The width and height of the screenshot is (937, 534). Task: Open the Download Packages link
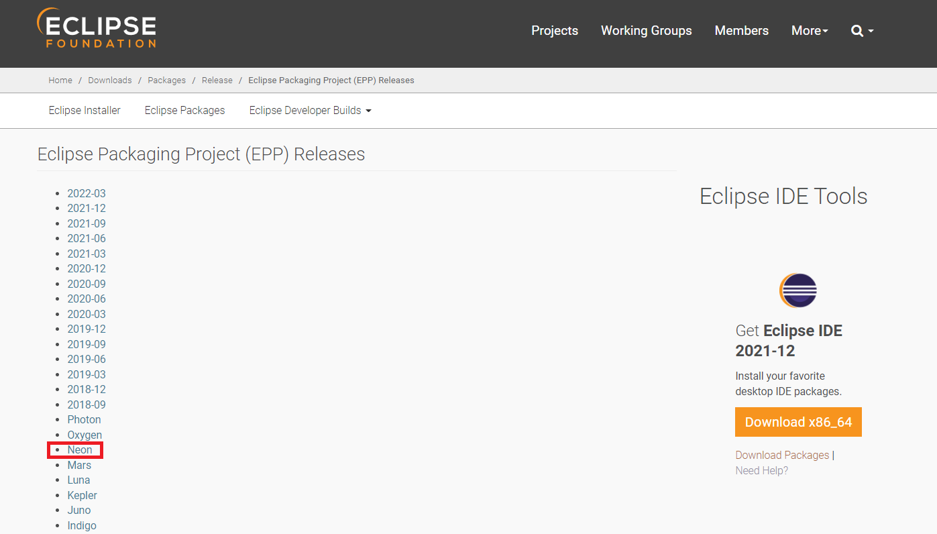click(782, 455)
